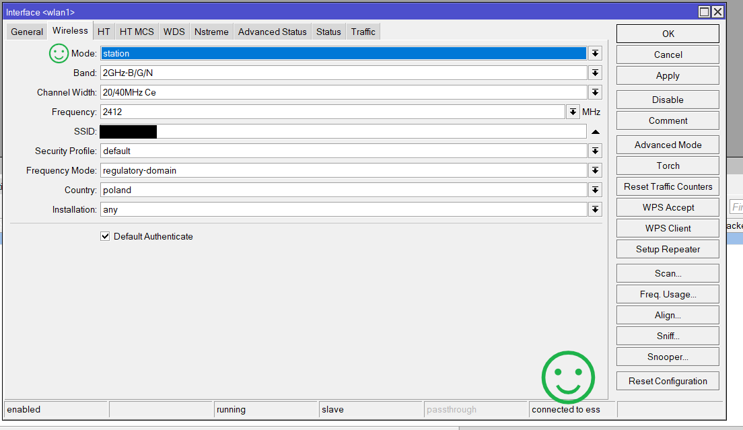The width and height of the screenshot is (743, 430).
Task: Click the Band field showing 2GHz-B/G/N
Action: click(x=343, y=73)
